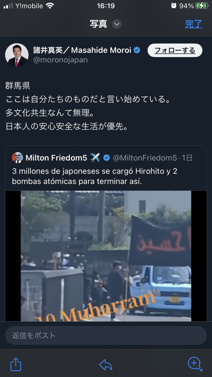Tap 完了 to close the view
This screenshot has height=377, width=212.
coord(194,24)
